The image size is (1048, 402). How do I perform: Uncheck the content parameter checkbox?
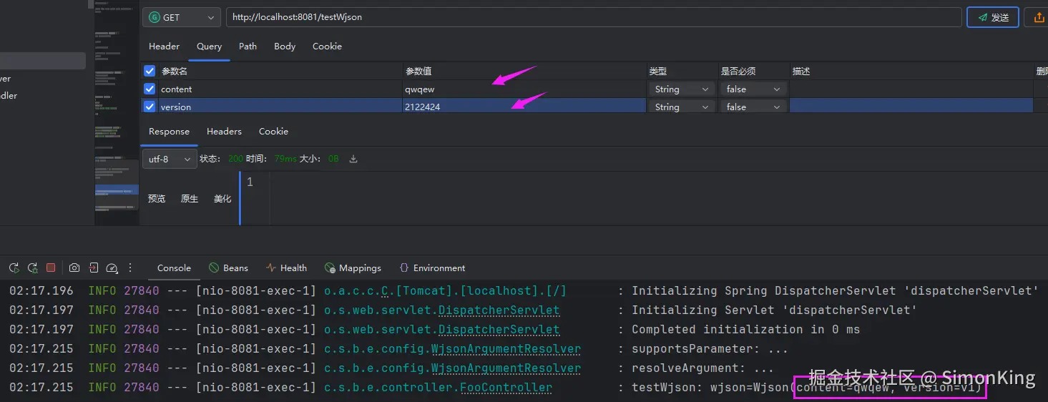(150, 89)
